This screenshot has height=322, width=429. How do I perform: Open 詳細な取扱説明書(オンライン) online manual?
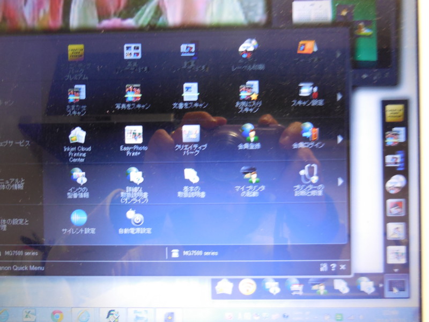pyautogui.click(x=135, y=176)
